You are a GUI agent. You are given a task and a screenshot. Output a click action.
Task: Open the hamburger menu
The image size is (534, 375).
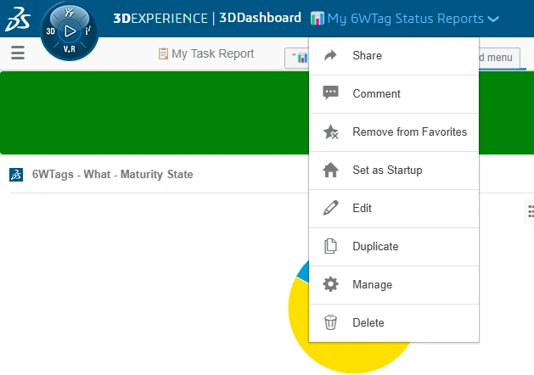coord(18,53)
